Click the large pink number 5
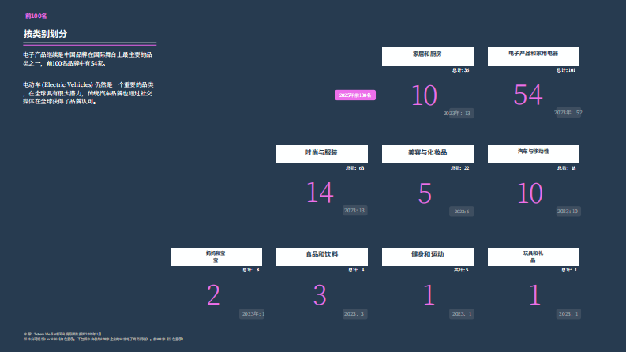Screen dimensions: 626x352 pyautogui.click(x=425, y=193)
